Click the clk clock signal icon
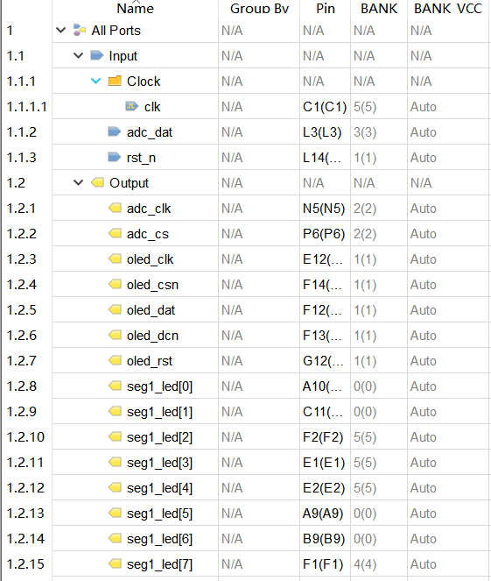Screen dimensions: 491x581 tap(132, 106)
